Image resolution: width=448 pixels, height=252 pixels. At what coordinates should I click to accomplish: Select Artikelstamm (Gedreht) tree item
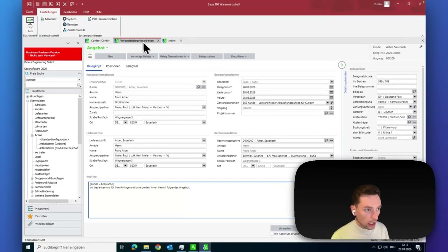(52, 144)
